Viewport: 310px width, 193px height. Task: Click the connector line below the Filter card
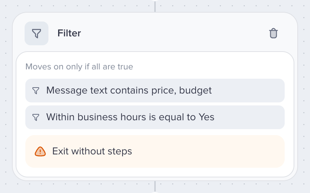155,187
